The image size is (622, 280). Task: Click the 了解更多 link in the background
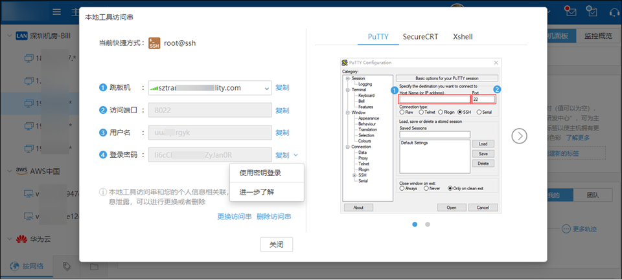click(577, 138)
